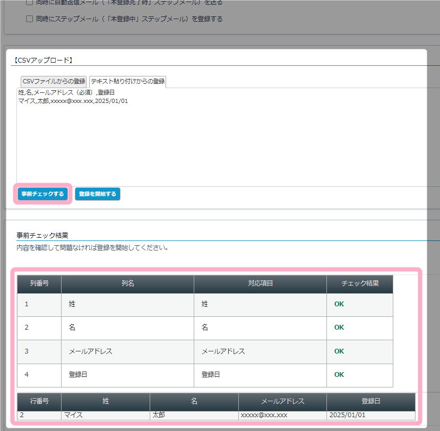
Task: Click the 列番号 column header
Action: (39, 283)
